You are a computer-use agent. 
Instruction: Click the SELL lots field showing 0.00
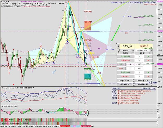pyautogui.click(x=139, y=68)
